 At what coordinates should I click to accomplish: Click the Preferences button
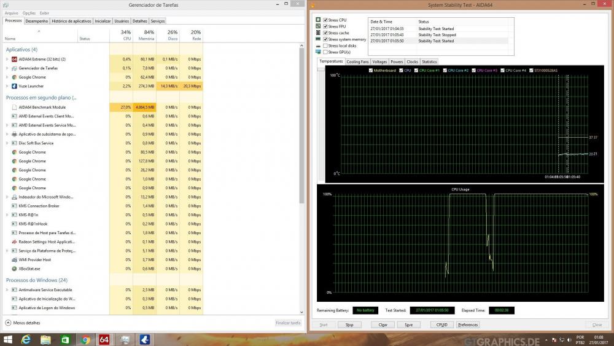(467, 324)
